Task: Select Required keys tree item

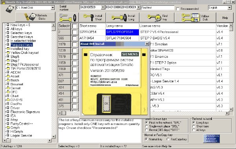Action: pos(22,45)
